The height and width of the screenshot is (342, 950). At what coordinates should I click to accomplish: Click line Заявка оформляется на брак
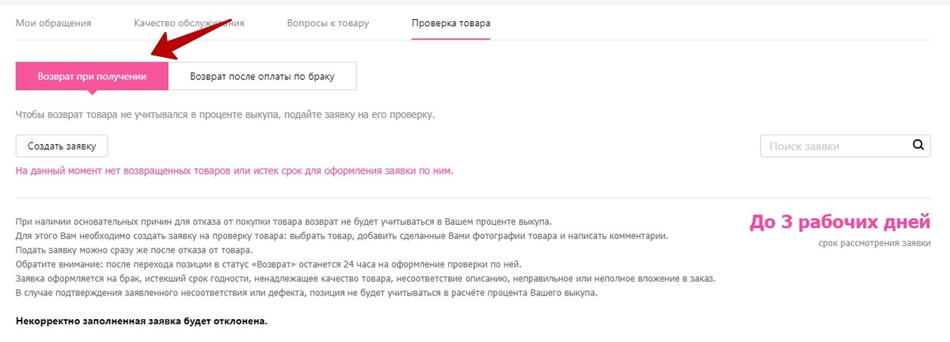click(x=365, y=279)
